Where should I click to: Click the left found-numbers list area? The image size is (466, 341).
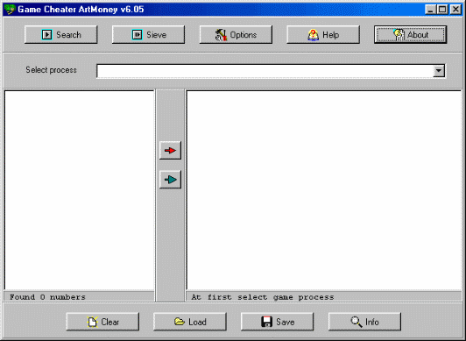pyautogui.click(x=80, y=190)
